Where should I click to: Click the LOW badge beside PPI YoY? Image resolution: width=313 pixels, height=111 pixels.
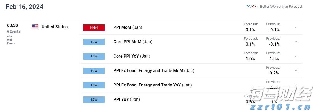click(94, 100)
